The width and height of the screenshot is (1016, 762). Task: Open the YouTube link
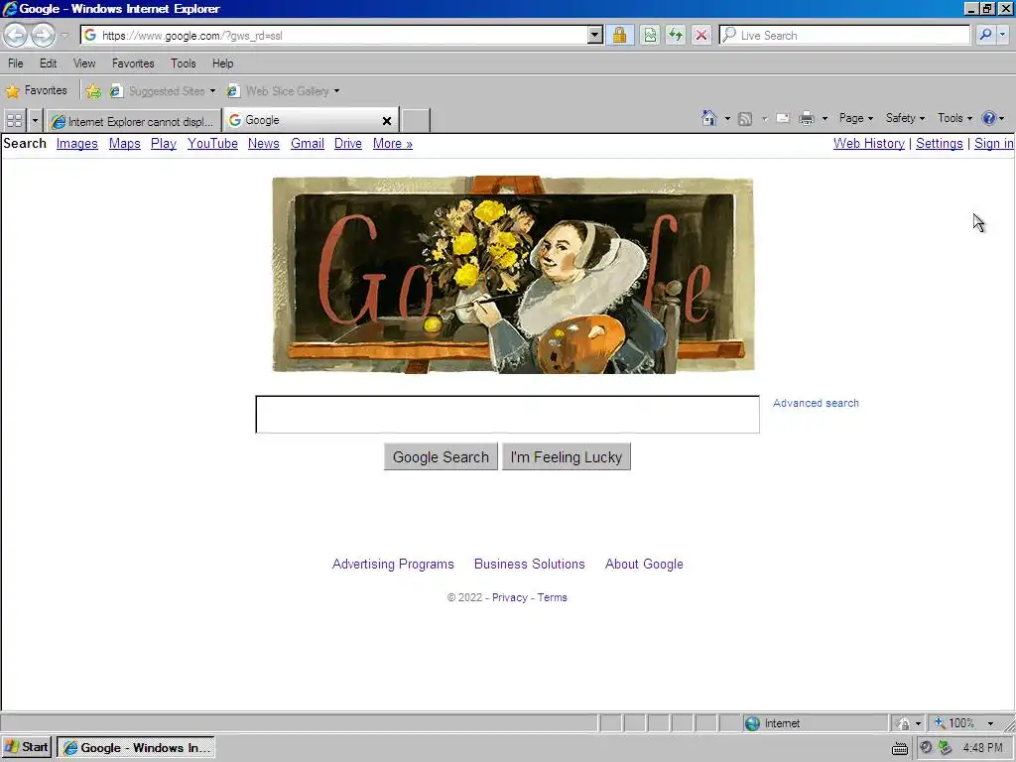click(x=212, y=144)
